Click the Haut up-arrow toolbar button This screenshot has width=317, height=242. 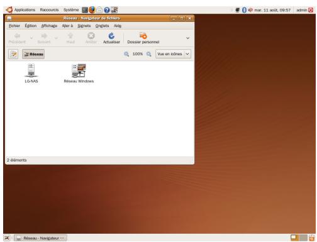(70, 38)
